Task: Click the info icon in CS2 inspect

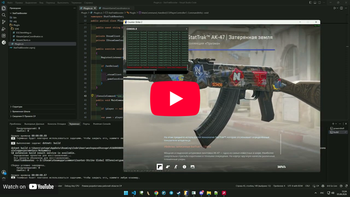Action: 184,166
